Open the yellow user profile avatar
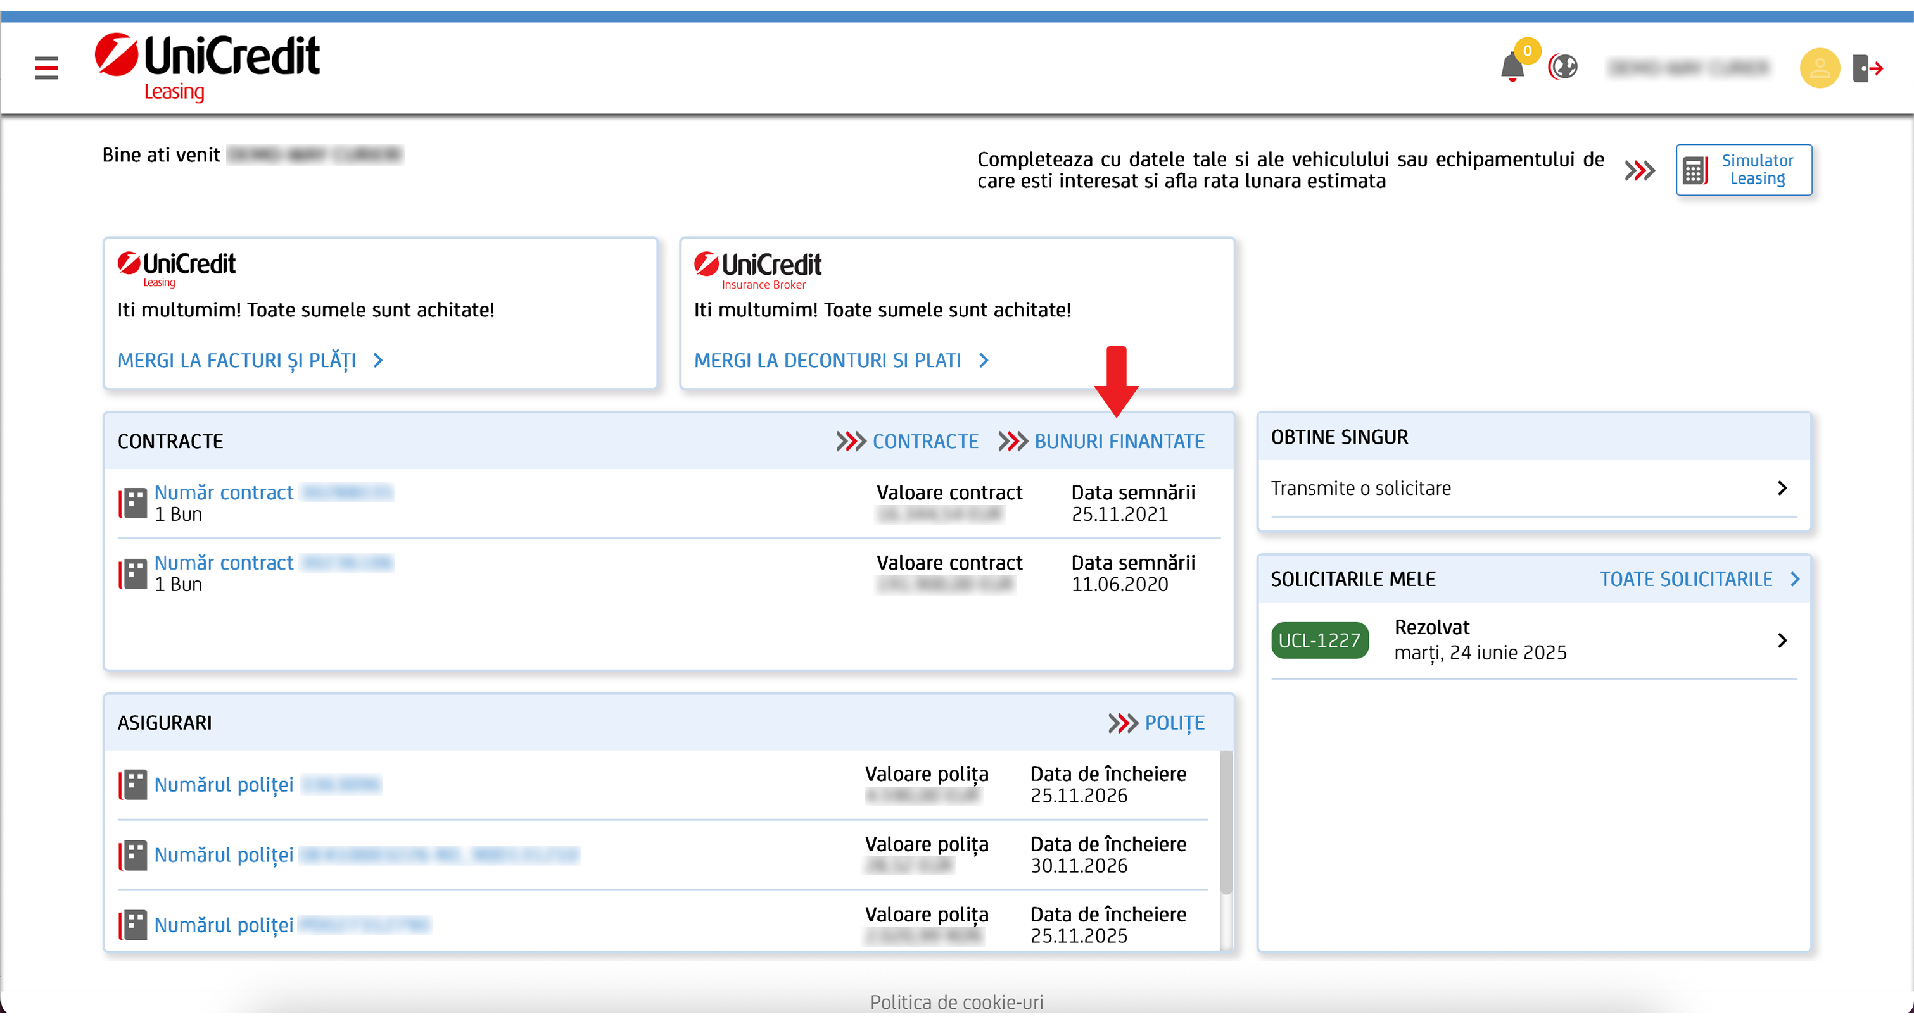This screenshot has height=1024, width=1914. pyautogui.click(x=1819, y=68)
